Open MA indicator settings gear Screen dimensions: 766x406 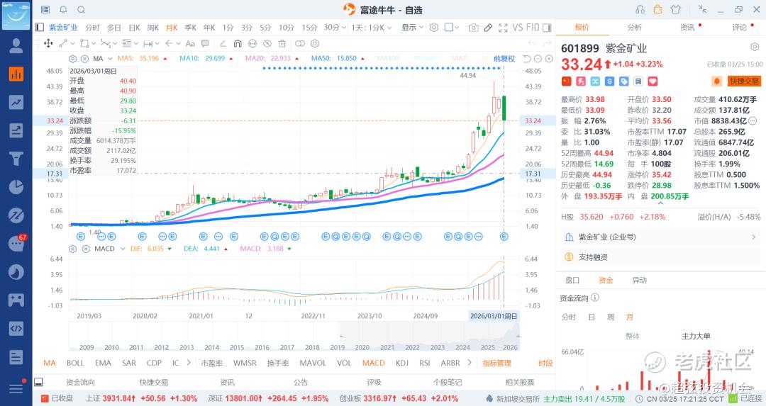tap(73, 59)
